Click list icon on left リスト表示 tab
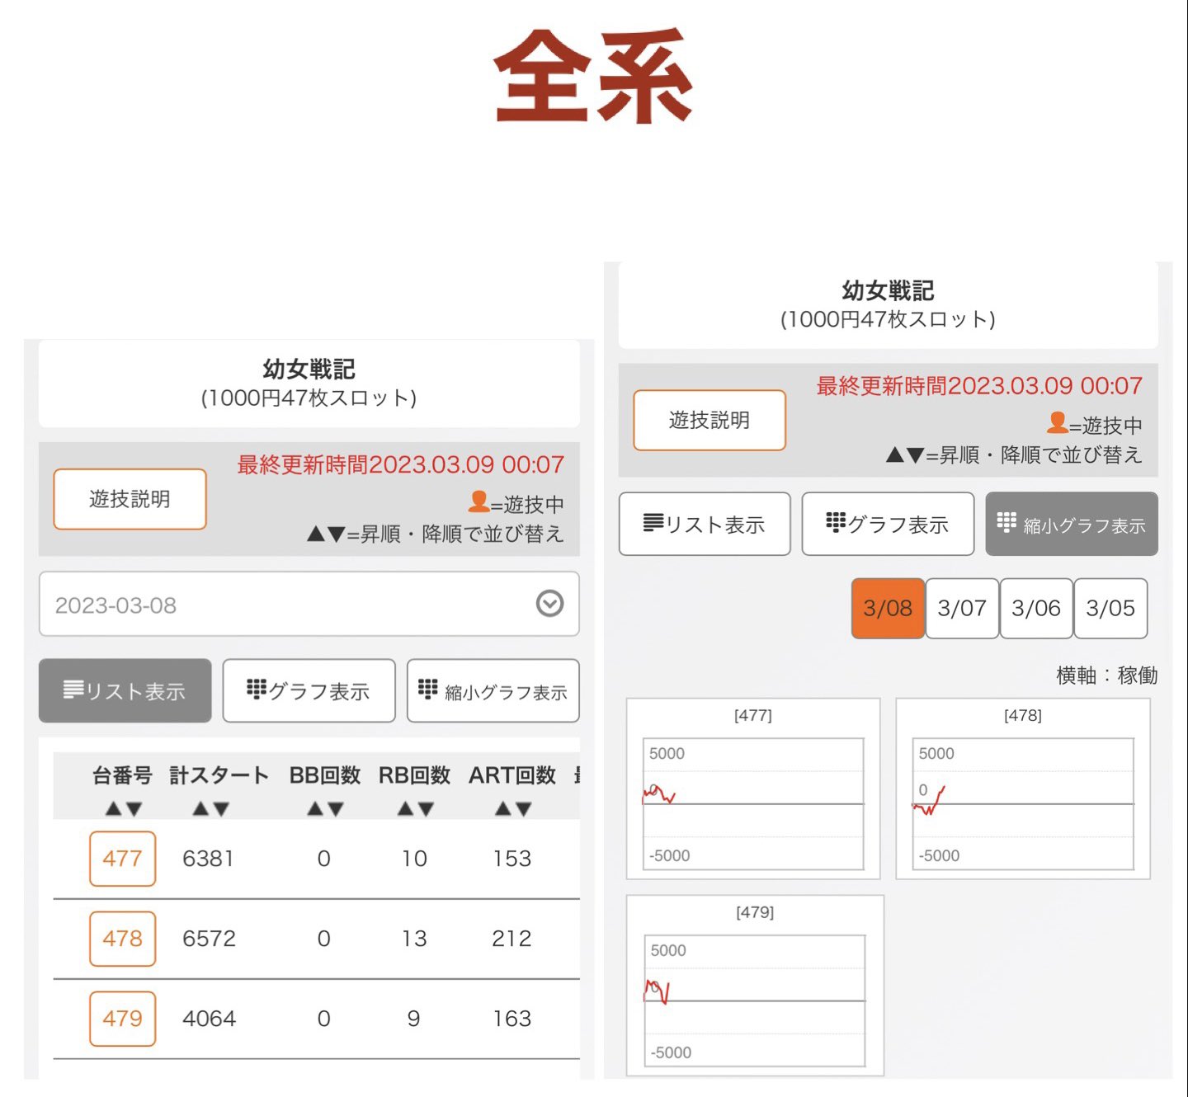 (x=73, y=689)
